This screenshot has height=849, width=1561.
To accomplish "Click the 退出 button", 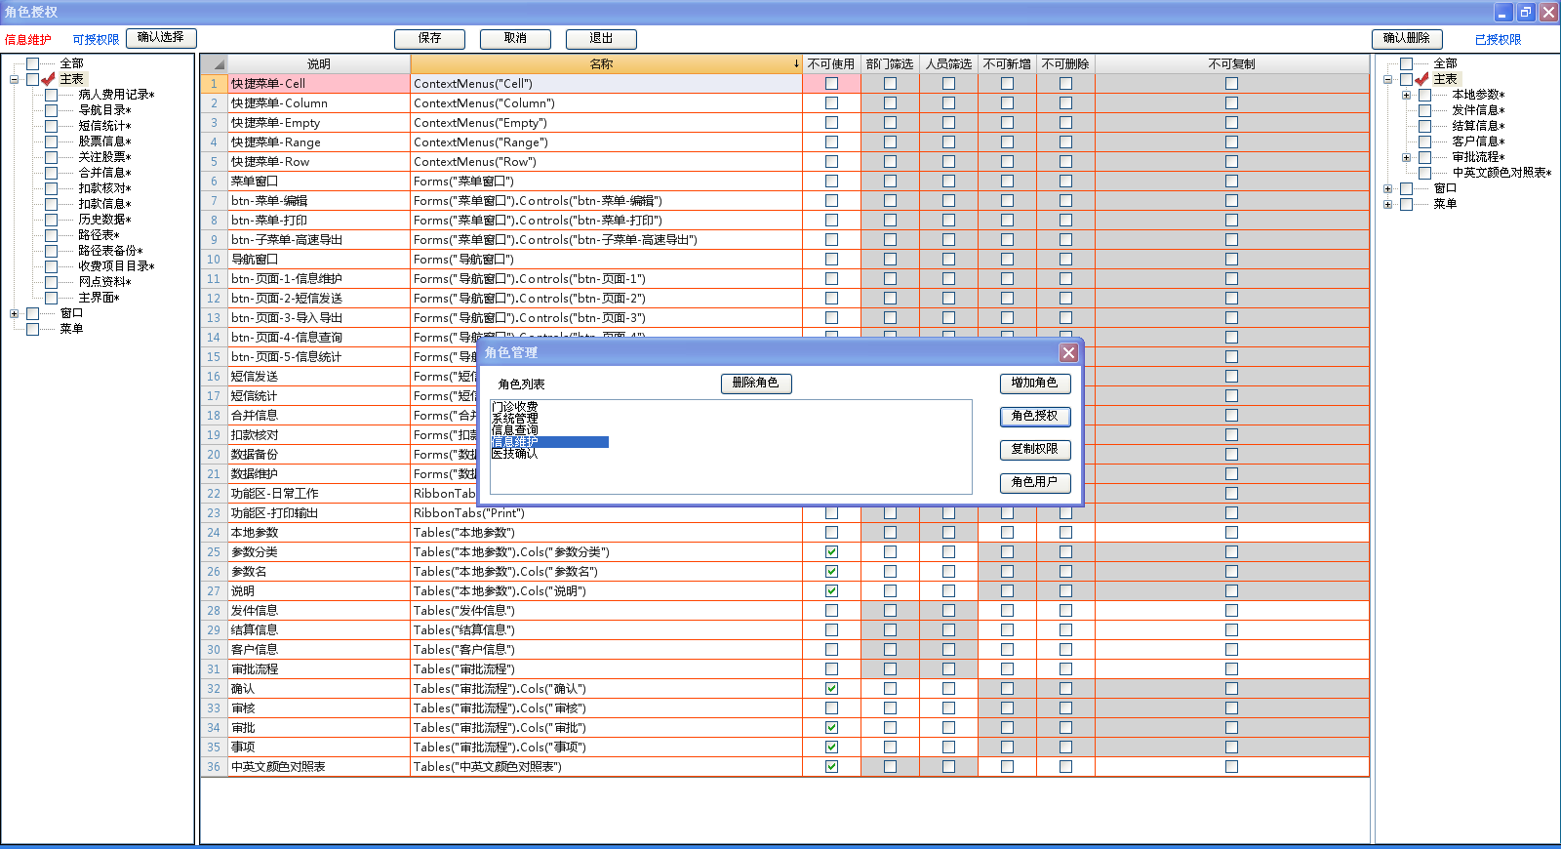I will [x=601, y=39].
